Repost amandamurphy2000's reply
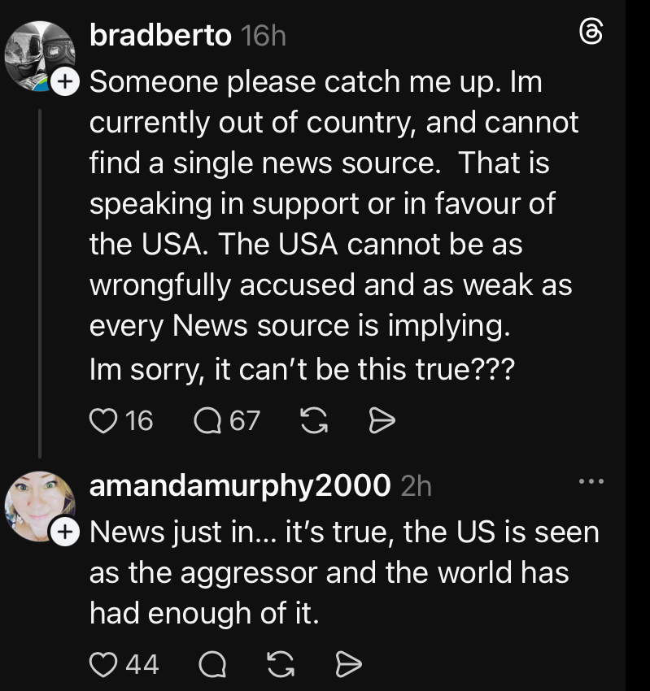The width and height of the screenshot is (650, 691). coord(279,664)
